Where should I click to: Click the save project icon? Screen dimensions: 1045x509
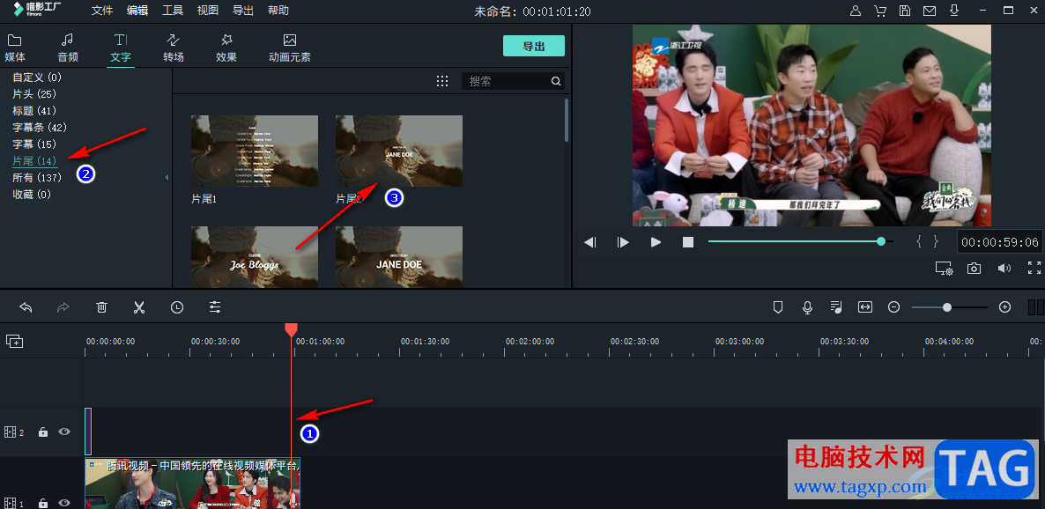[x=904, y=11]
